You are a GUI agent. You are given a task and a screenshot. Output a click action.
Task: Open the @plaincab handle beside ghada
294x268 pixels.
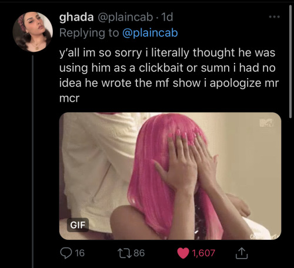125,17
